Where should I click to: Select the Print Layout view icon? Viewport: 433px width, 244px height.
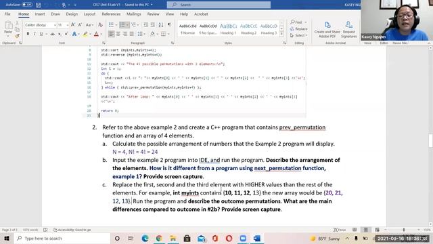point(366,230)
